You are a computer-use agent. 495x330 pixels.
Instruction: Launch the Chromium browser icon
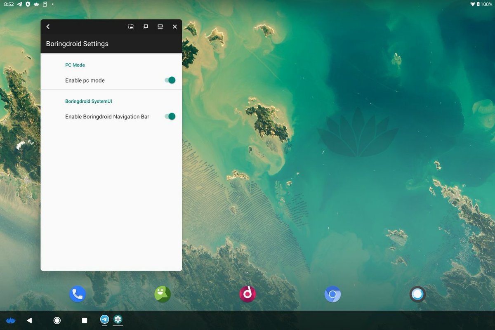pyautogui.click(x=332, y=294)
